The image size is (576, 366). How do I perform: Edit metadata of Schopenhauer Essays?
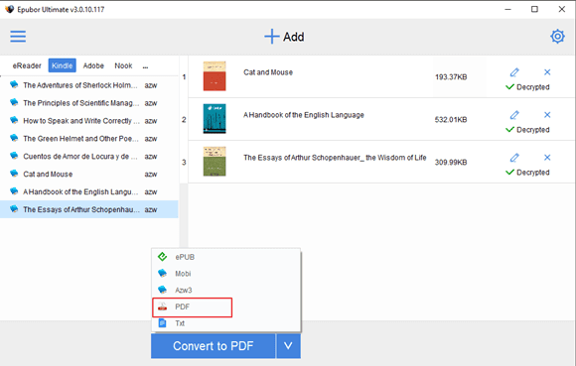pyautogui.click(x=514, y=158)
